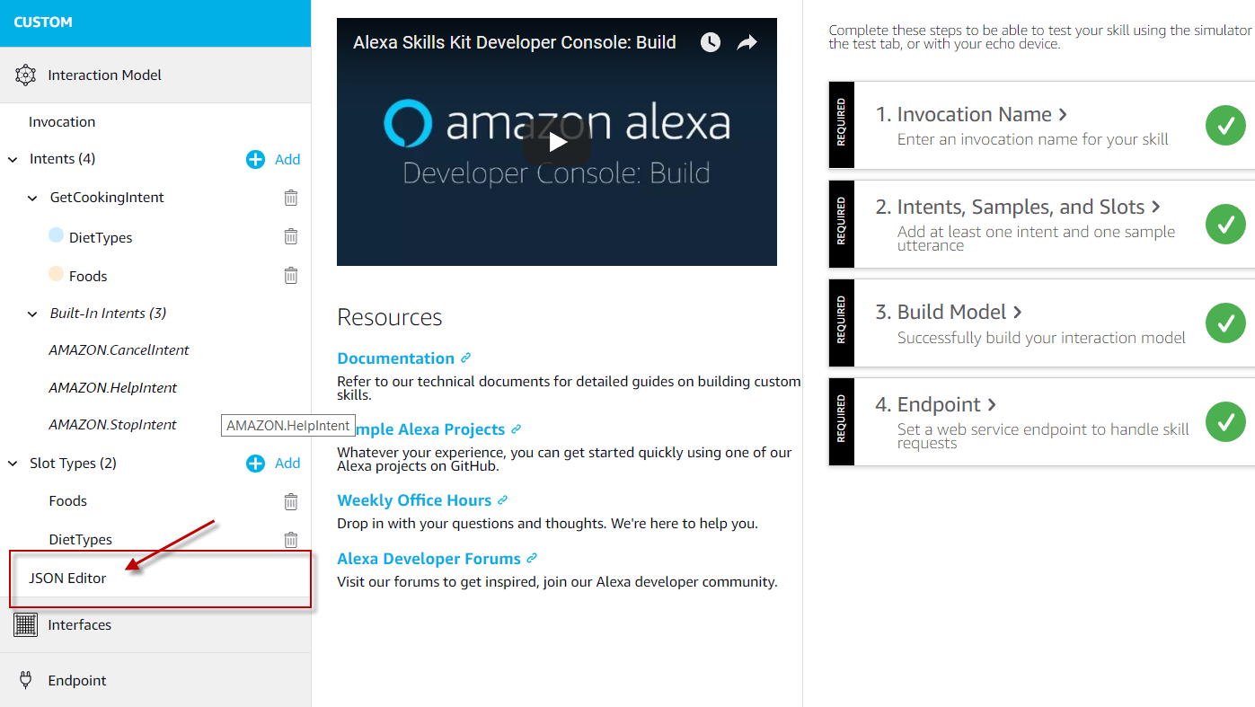Delete the DietTypes slot type trash icon
Viewport: 1255px width, 707px height.
pos(291,540)
